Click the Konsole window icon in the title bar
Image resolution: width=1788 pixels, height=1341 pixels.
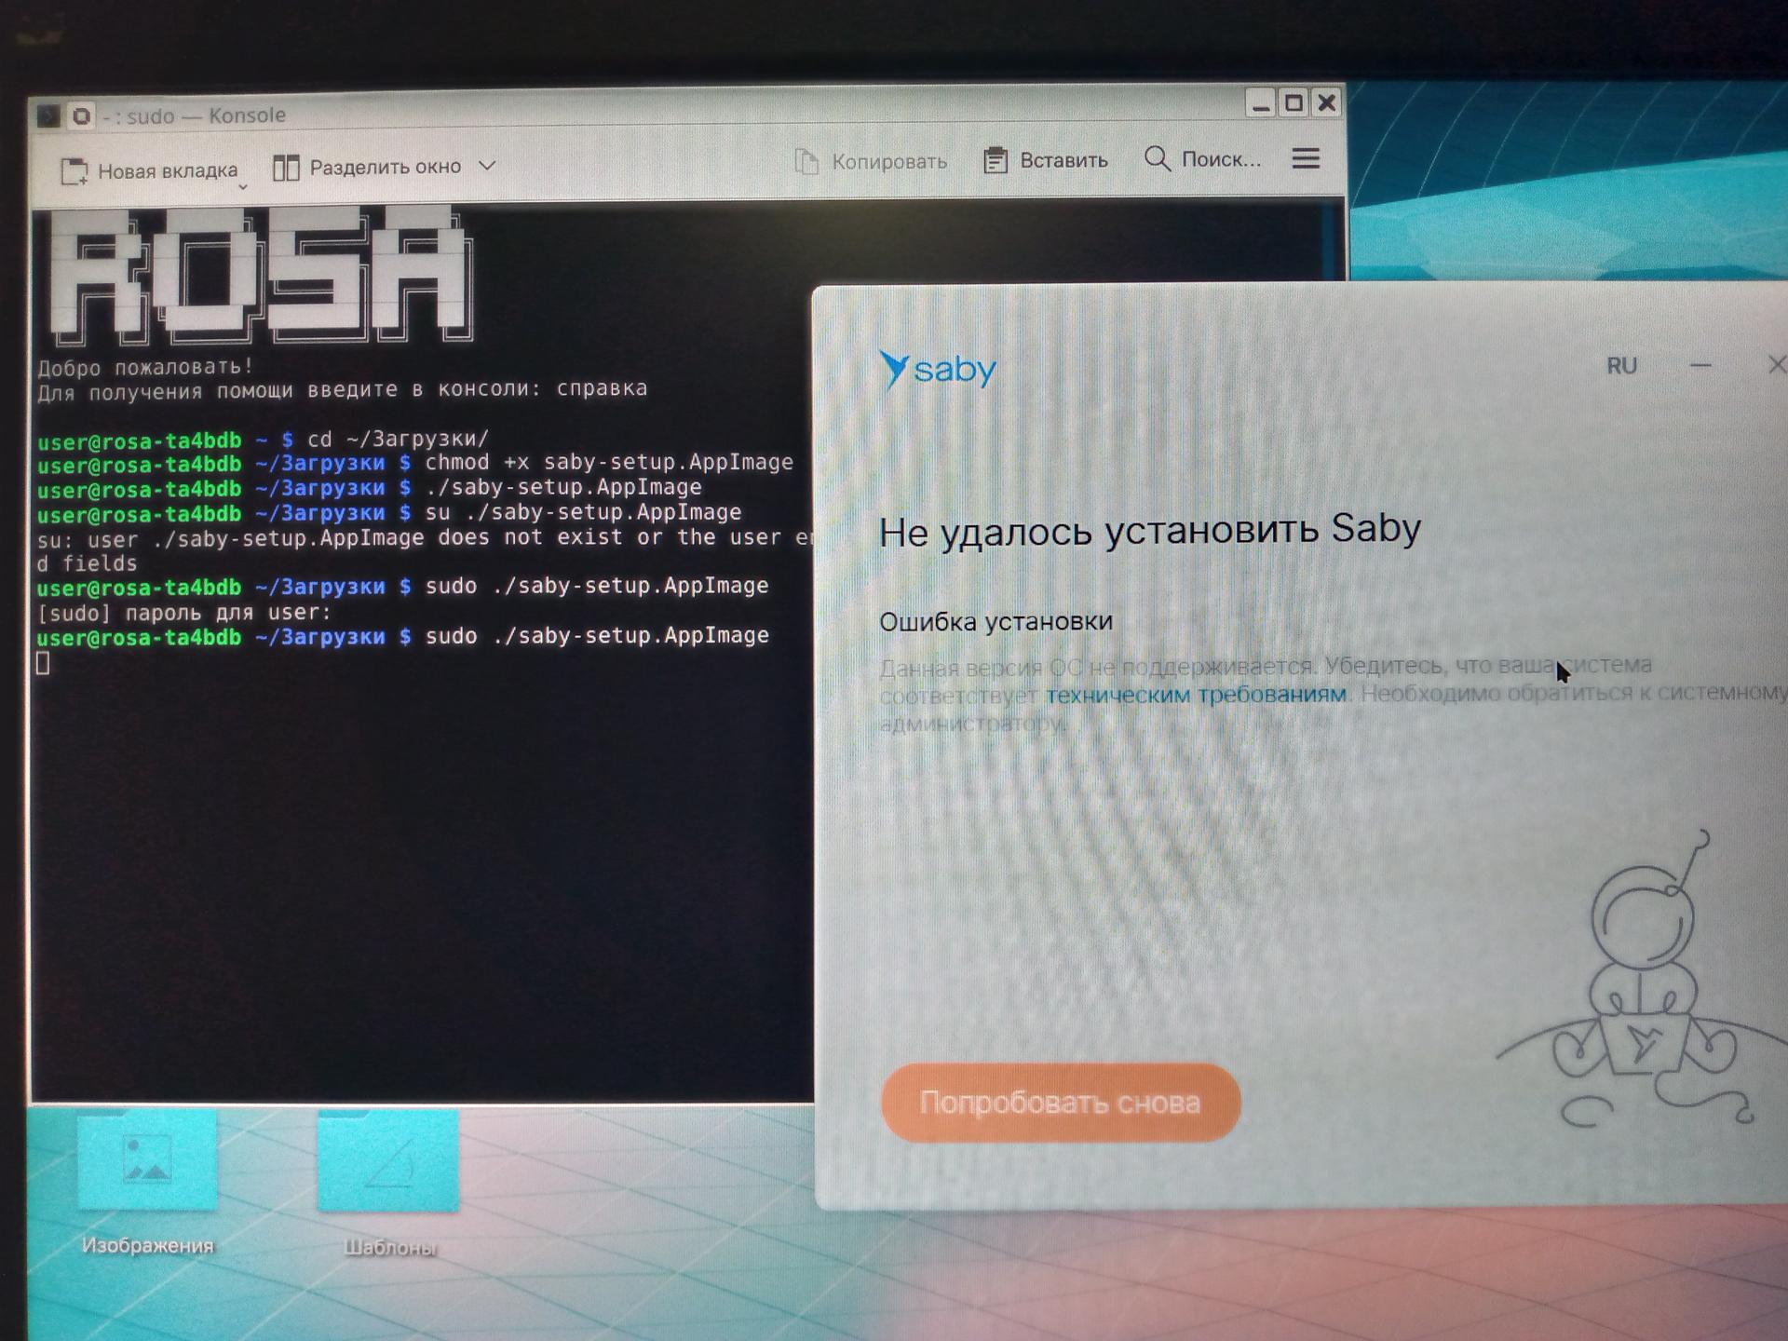48,116
